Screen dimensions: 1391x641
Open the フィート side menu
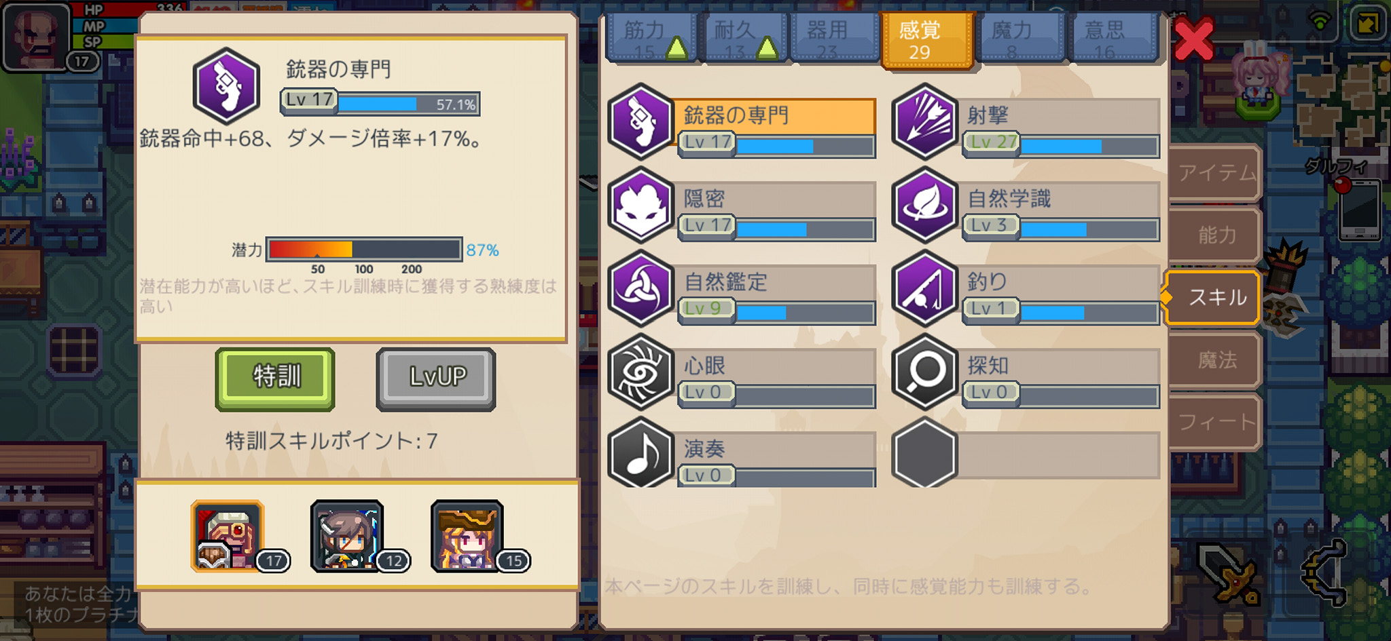pos(1214,422)
